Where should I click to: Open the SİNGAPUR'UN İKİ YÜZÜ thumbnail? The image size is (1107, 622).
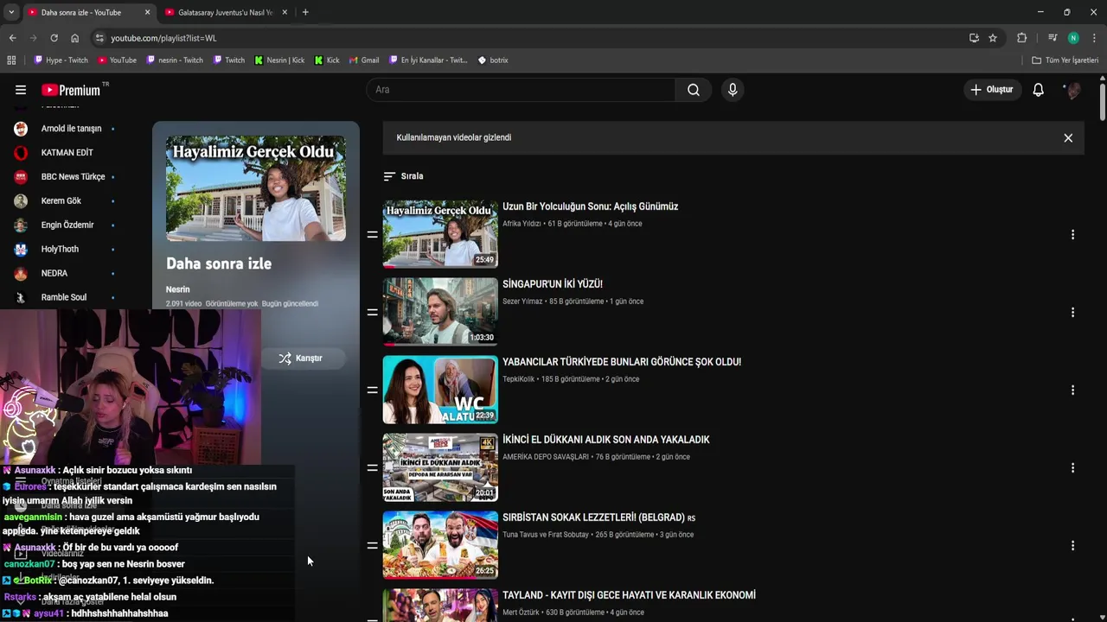coord(440,312)
